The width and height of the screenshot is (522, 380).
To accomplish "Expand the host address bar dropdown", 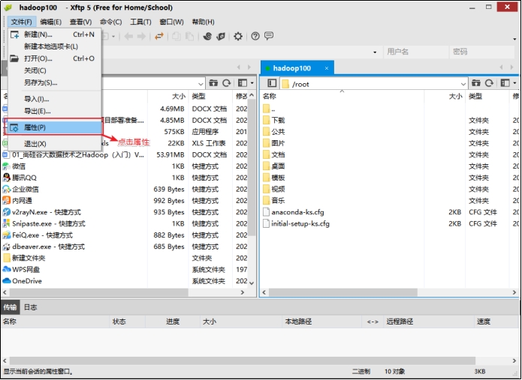I will coord(375,52).
